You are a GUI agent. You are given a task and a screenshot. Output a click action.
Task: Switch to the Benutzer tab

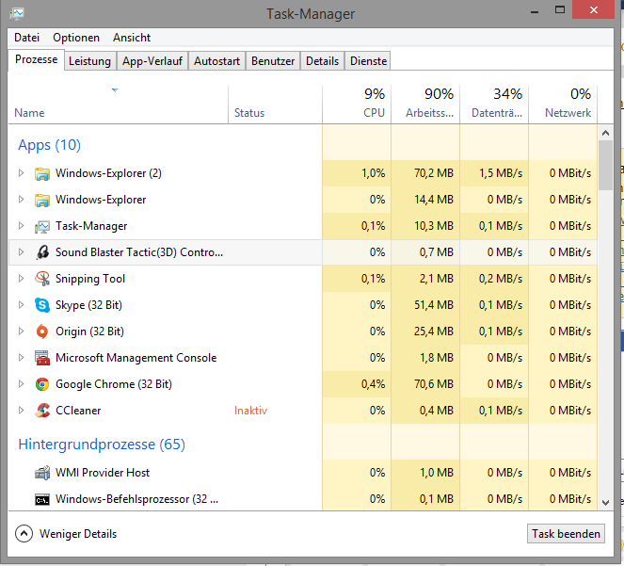pos(273,61)
